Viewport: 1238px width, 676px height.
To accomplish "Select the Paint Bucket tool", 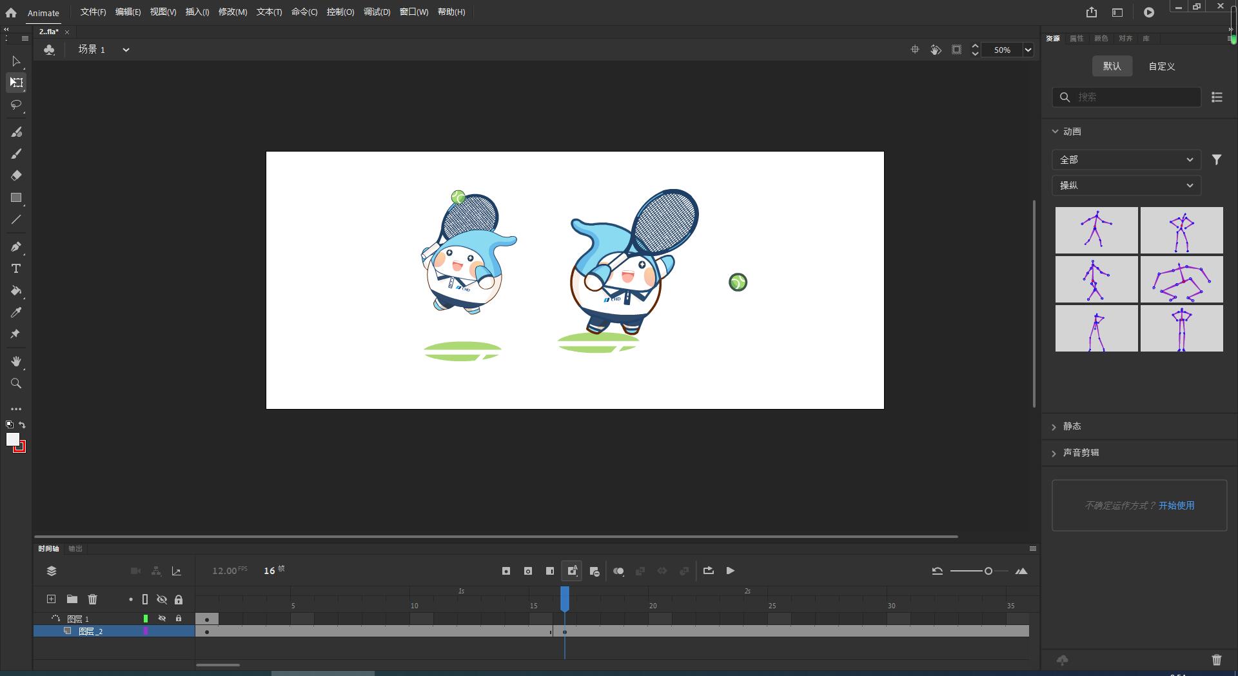I will coord(16,290).
